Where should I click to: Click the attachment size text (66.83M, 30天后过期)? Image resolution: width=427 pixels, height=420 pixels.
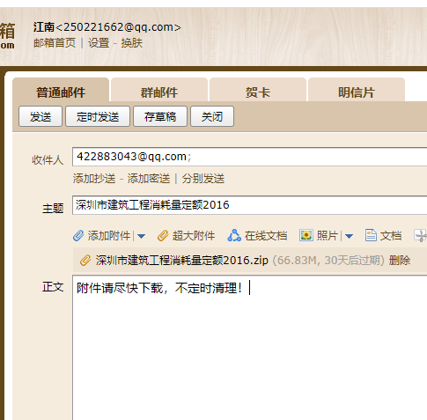(328, 261)
